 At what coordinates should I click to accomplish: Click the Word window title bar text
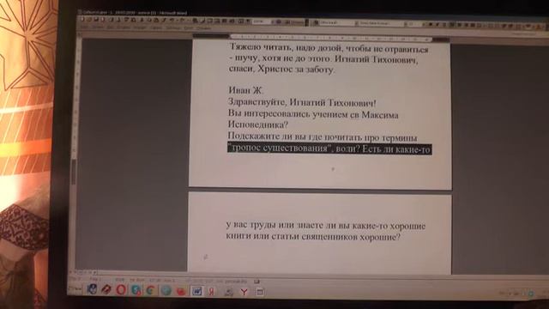click(135, 13)
